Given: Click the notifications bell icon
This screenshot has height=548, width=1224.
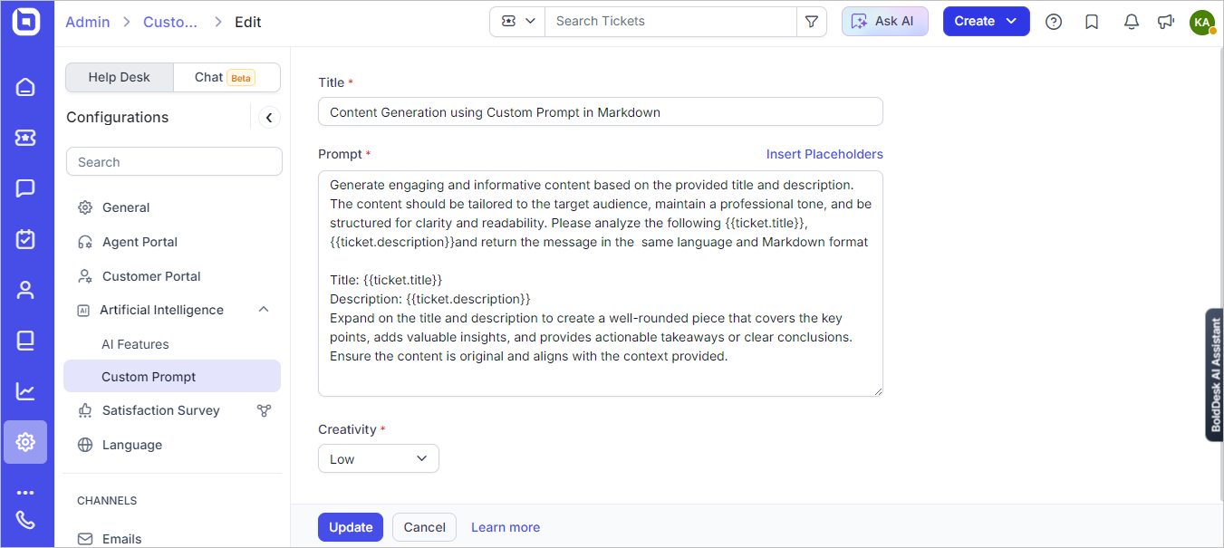Looking at the screenshot, I should tap(1131, 22).
